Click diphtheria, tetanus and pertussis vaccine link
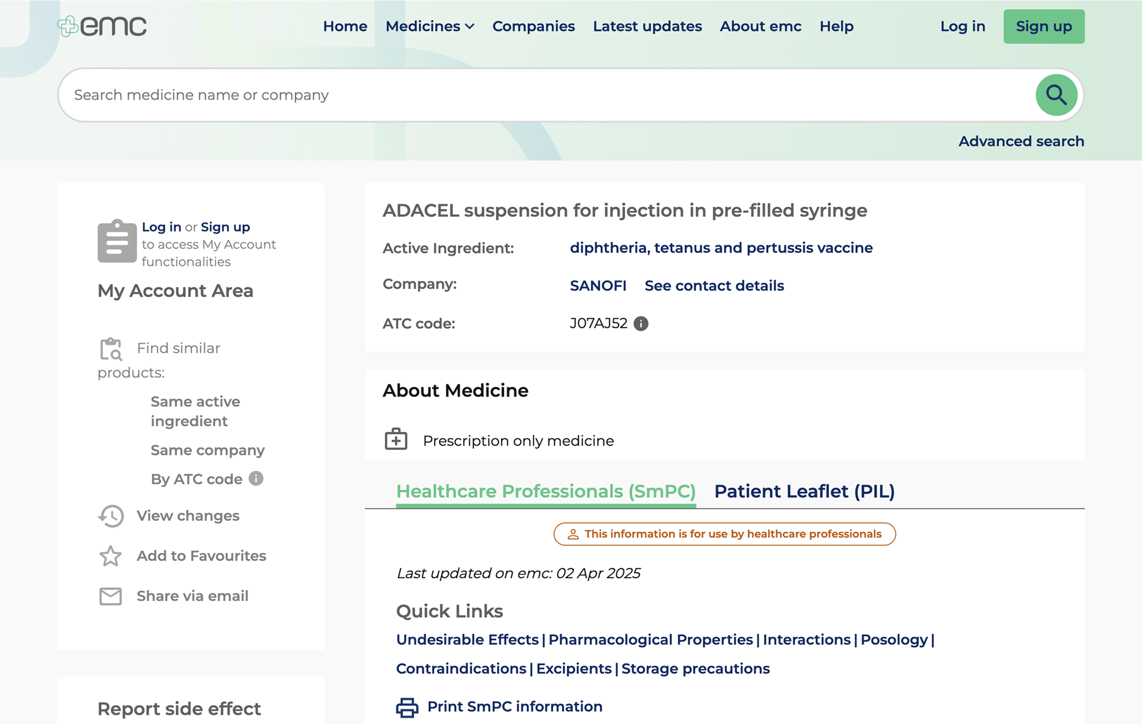Viewport: 1142px width, 724px height. pos(721,248)
